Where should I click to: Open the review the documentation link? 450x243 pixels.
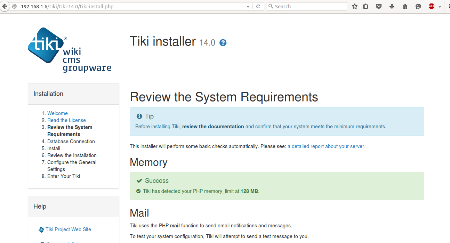pos(213,127)
